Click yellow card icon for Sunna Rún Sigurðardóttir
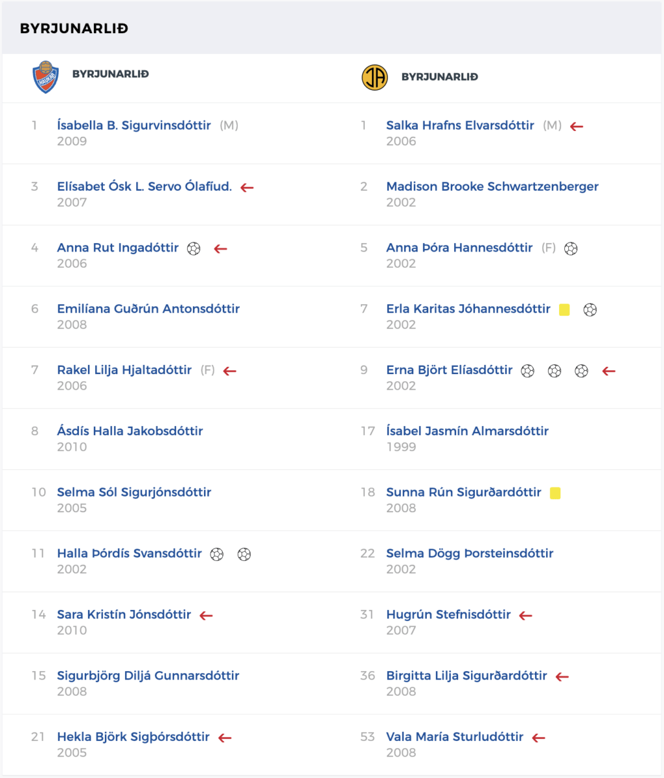The image size is (664, 778). [x=555, y=493]
